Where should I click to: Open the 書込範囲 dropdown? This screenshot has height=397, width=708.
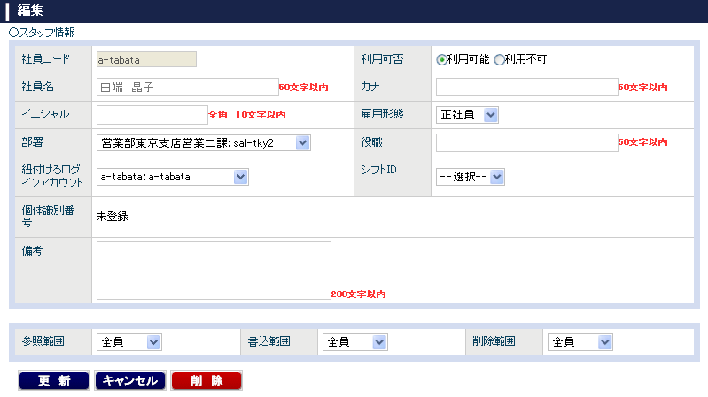click(355, 342)
